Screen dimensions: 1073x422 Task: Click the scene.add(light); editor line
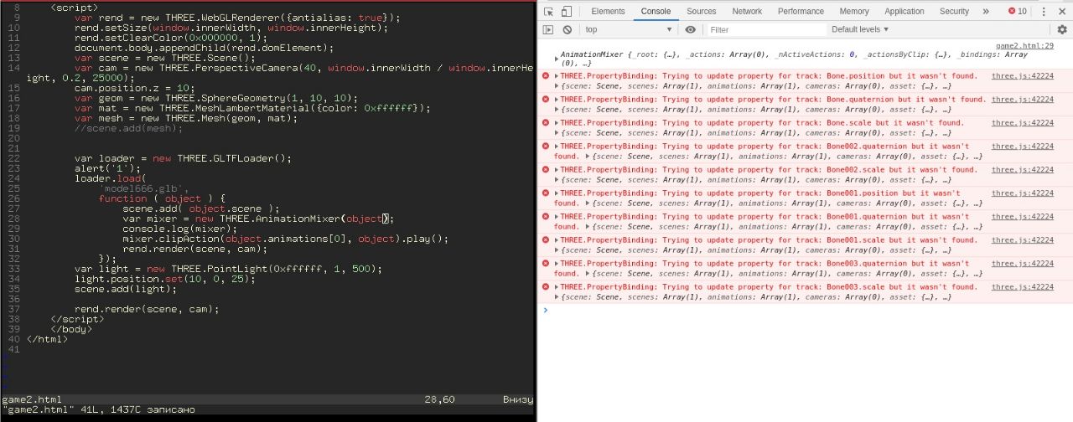[126, 289]
